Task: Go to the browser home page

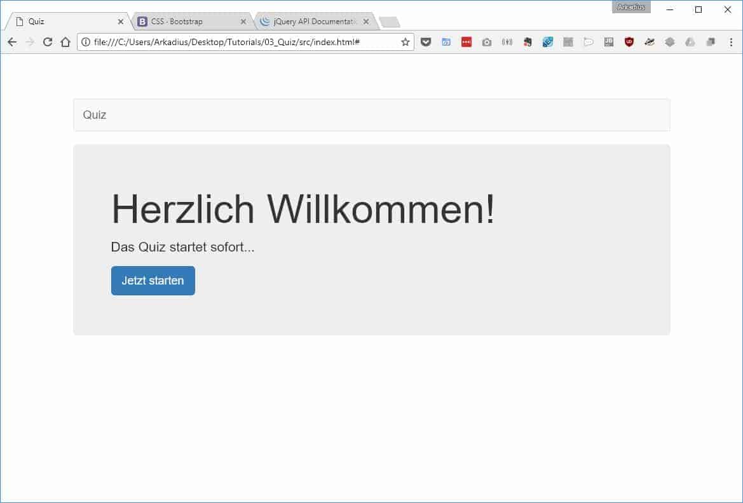Action: coord(65,42)
